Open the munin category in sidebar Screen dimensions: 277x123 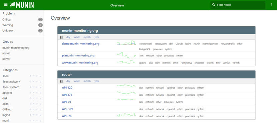pos(6,121)
